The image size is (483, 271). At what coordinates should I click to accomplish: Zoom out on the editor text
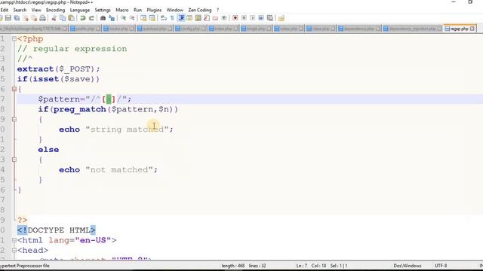tap(132, 18)
